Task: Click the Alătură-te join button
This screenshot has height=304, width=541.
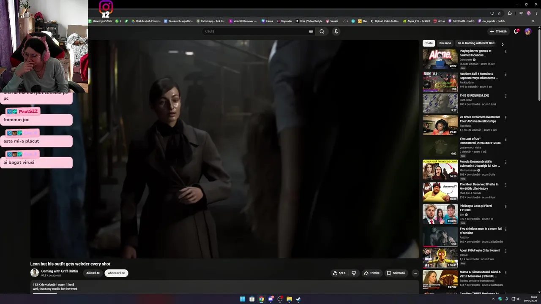Action: coord(93,273)
